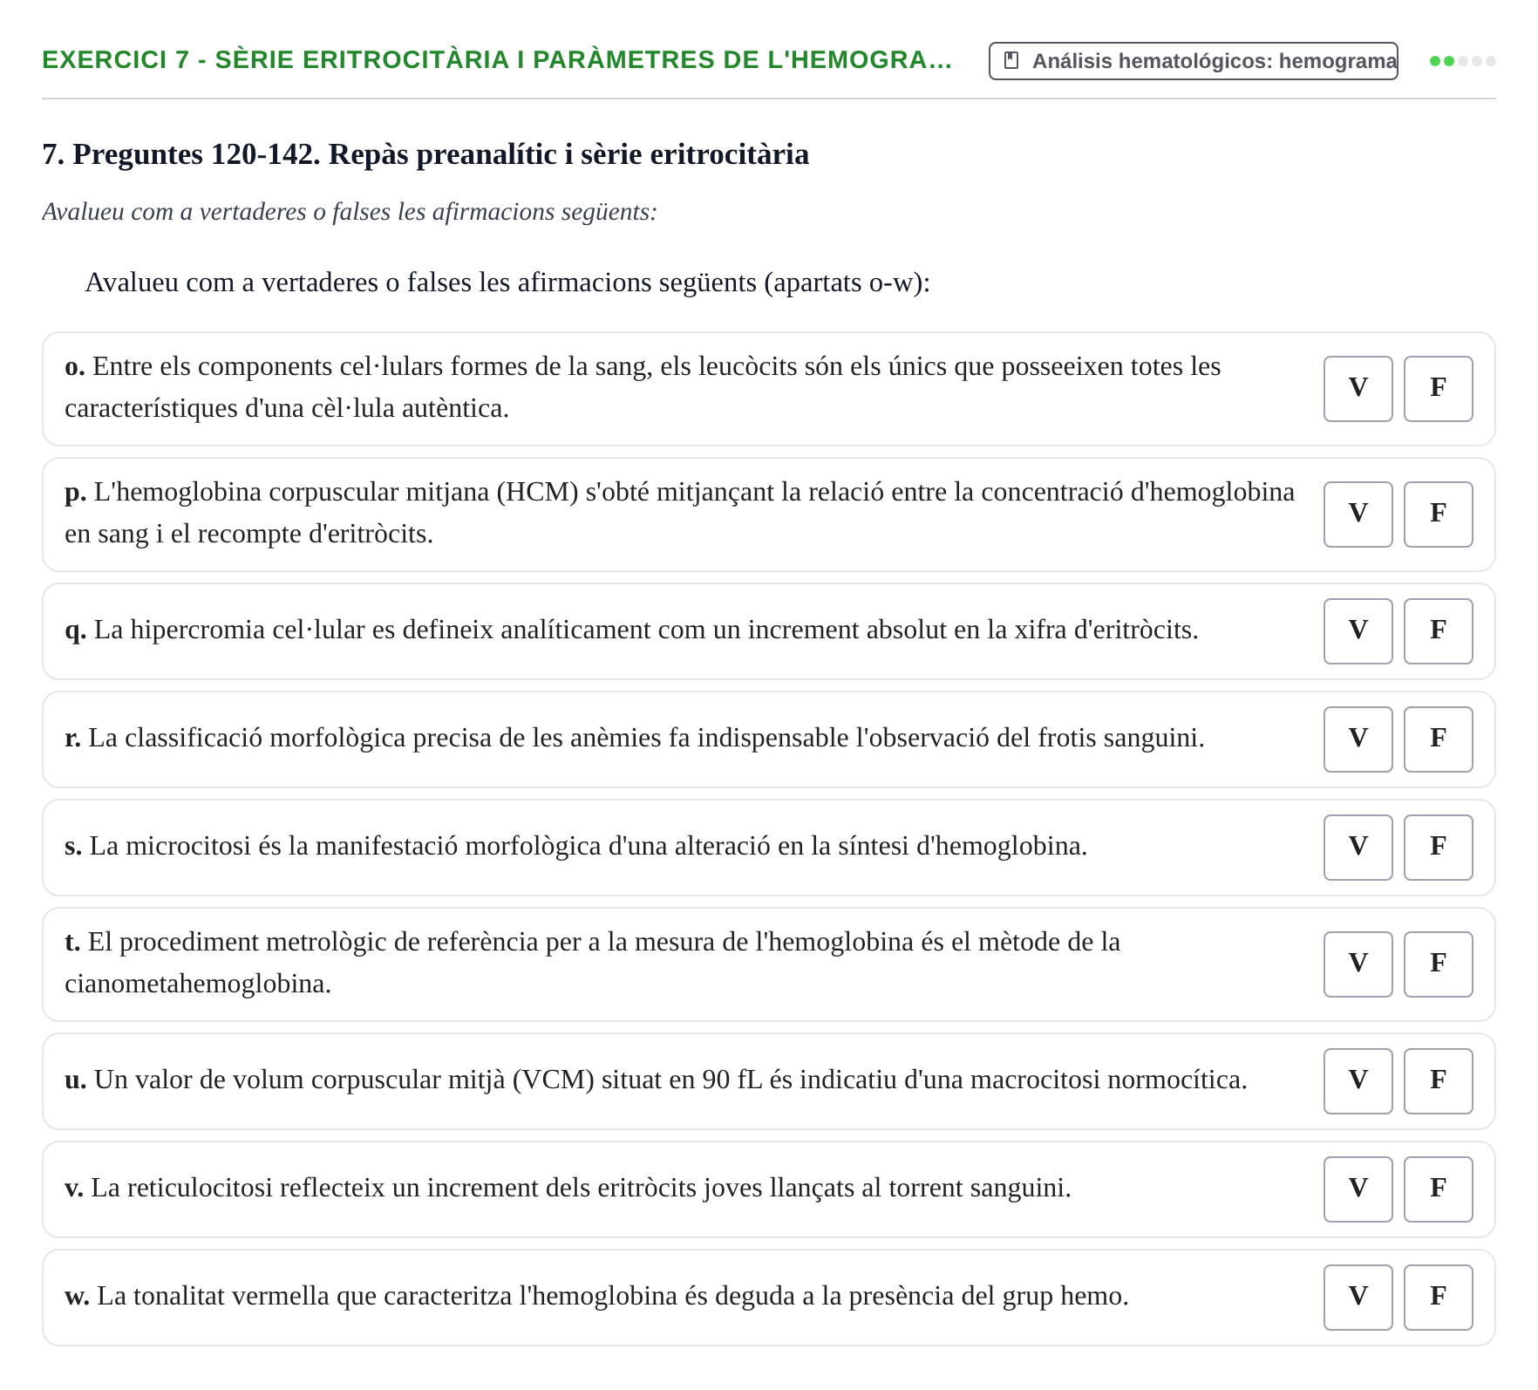Answer V for statement t on cianometahemoglobina

click(x=1358, y=964)
